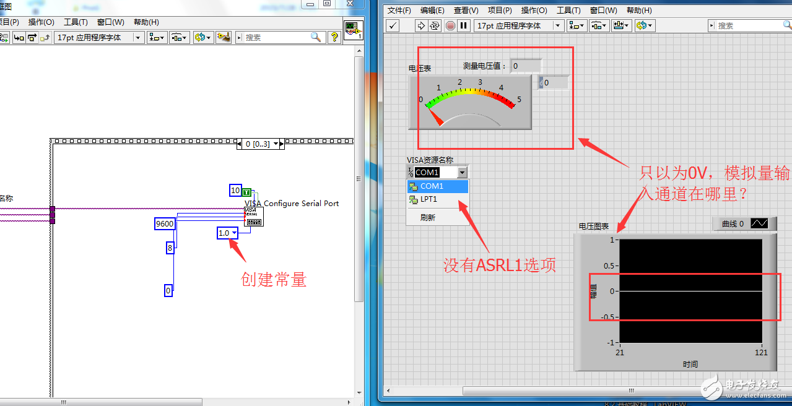792x406 pixels.
Task: Open the front panel 工具(T) menu
Action: click(x=568, y=11)
